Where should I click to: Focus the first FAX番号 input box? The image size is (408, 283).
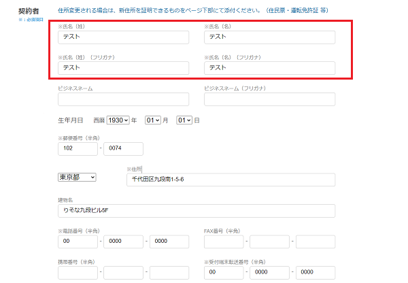pos(223,242)
